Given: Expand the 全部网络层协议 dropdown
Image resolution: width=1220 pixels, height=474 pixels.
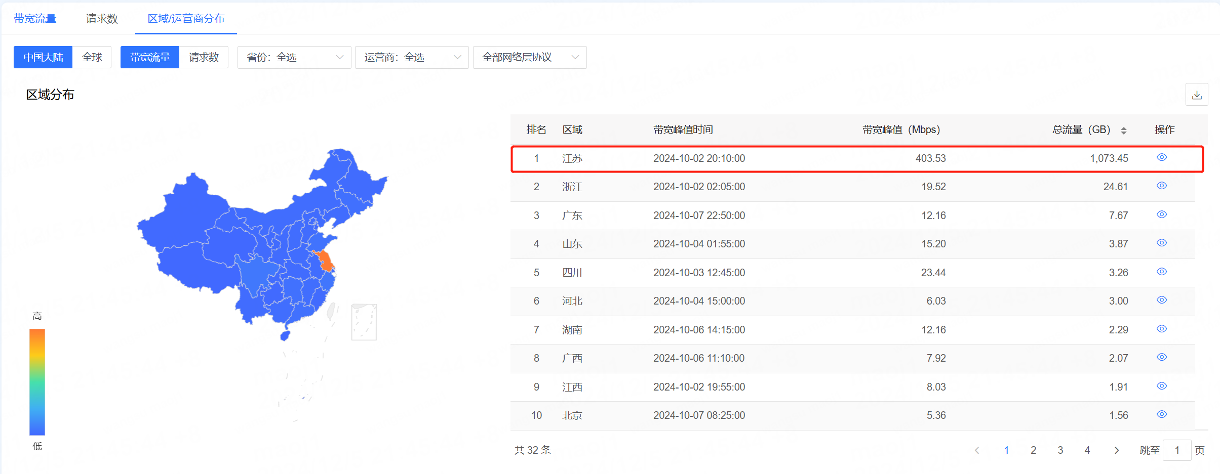Looking at the screenshot, I should 529,57.
